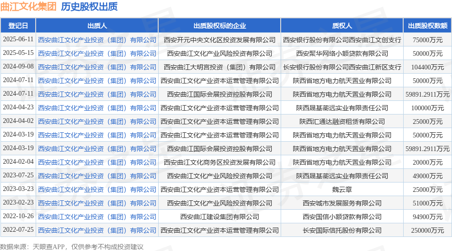Select the date cell 2024-02-04
This screenshot has width=452, height=251.
pyautogui.click(x=18, y=162)
